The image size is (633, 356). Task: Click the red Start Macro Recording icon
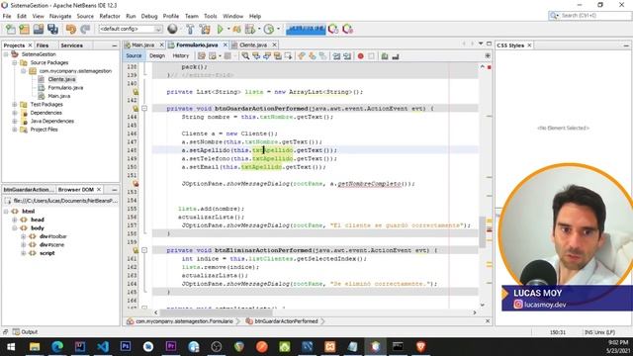coord(360,56)
